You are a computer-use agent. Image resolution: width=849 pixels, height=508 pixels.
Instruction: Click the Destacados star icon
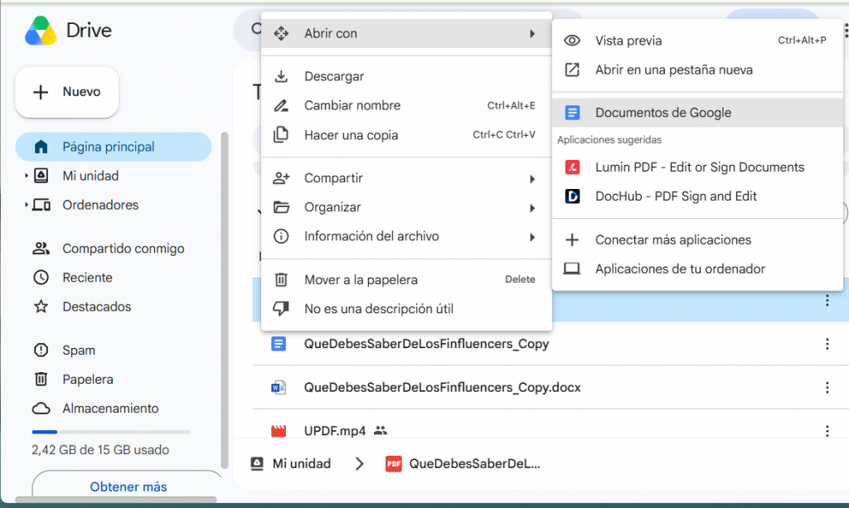coord(41,307)
